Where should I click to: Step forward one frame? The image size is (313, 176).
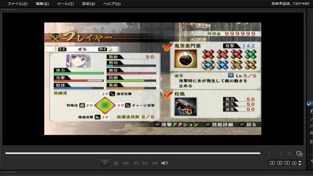pyautogui.click(x=145, y=163)
